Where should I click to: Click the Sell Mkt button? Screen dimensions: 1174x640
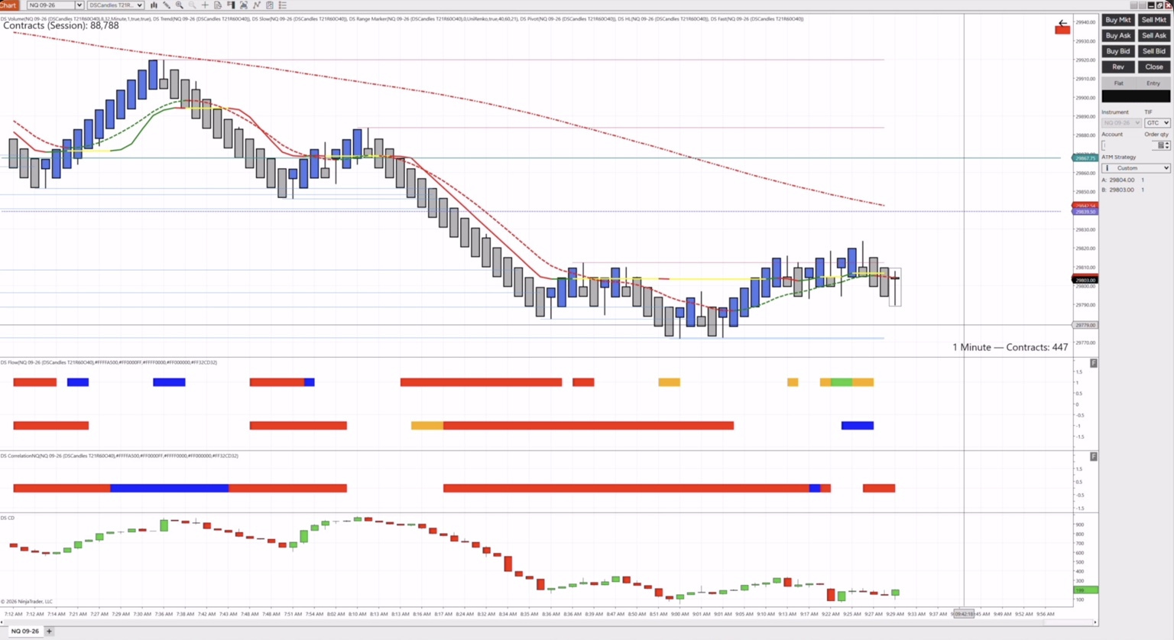(1154, 20)
